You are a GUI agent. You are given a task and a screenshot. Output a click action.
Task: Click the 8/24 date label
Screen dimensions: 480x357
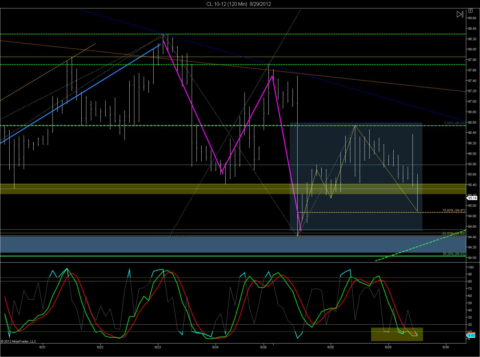point(215,347)
